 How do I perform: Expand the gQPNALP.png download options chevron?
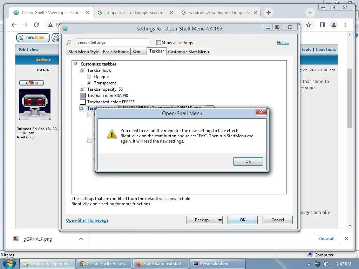click(81, 239)
